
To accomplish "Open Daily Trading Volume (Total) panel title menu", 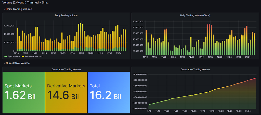I will (195, 15).
